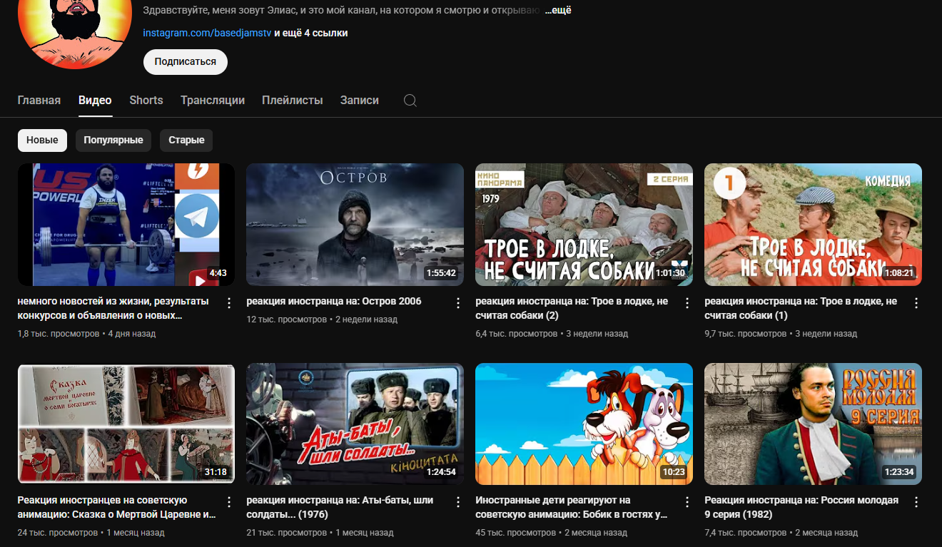Expand channel description with '...ещё'
This screenshot has height=547, width=942.
tap(558, 11)
